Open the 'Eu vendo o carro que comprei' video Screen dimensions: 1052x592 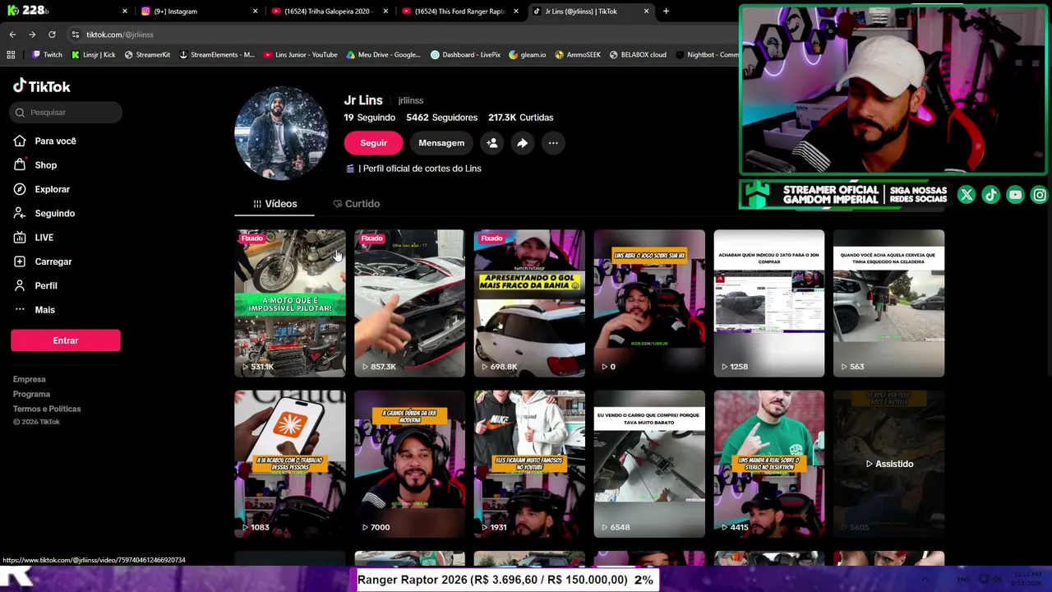point(649,464)
